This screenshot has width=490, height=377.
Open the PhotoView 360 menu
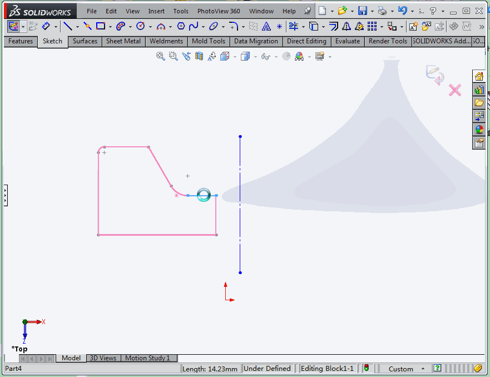pos(219,11)
